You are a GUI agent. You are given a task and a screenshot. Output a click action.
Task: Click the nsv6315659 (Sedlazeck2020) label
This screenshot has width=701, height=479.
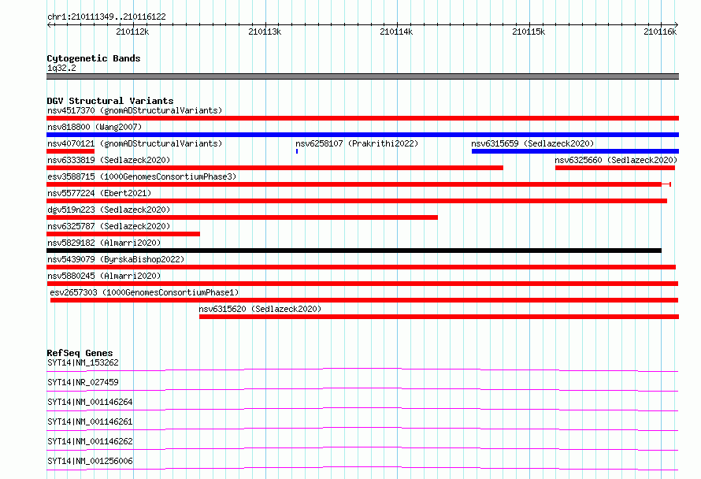[x=532, y=143]
